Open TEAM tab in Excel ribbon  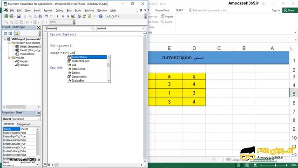click(179, 10)
